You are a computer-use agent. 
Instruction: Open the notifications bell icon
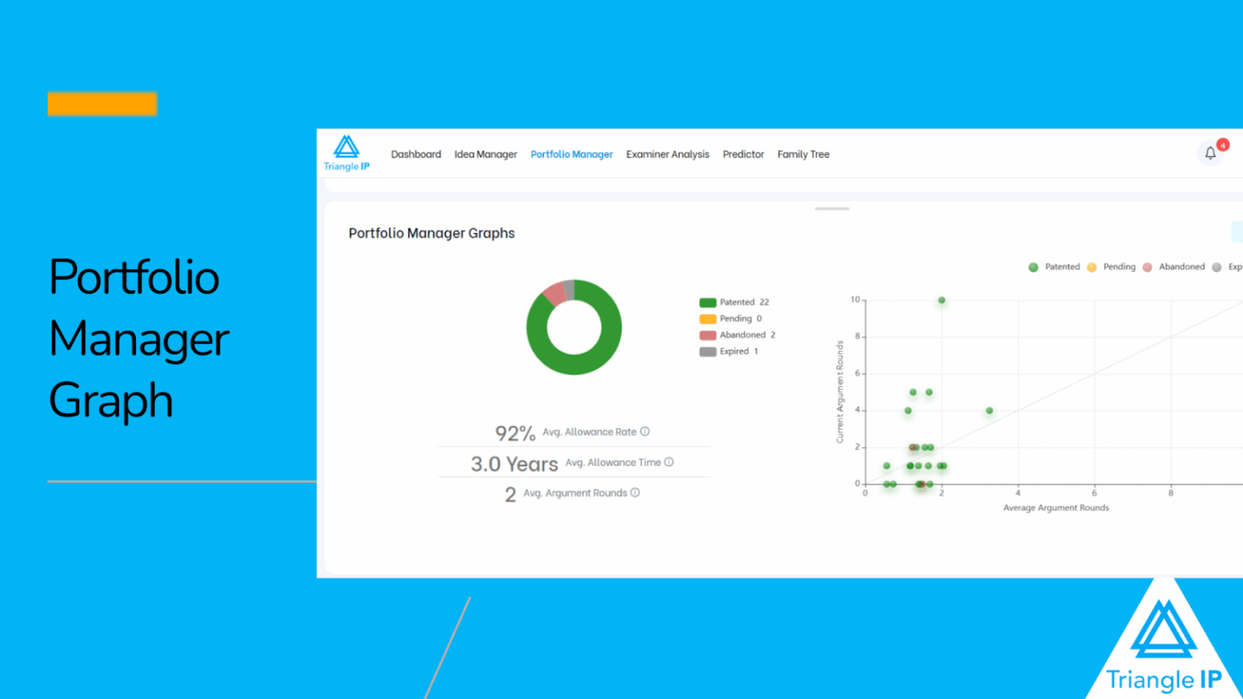[1210, 153]
